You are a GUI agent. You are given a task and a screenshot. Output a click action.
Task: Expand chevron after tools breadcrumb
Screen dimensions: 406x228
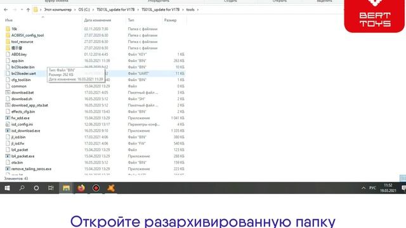[x=198, y=9]
